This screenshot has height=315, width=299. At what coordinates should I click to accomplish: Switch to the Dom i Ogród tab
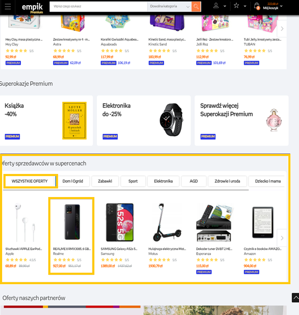(73, 181)
